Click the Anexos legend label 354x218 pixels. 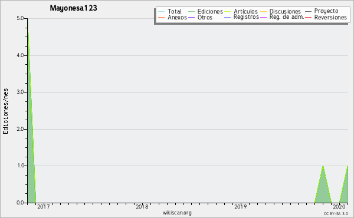point(177,17)
